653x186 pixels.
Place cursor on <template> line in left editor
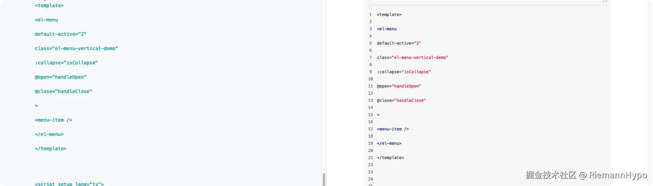pos(49,5)
